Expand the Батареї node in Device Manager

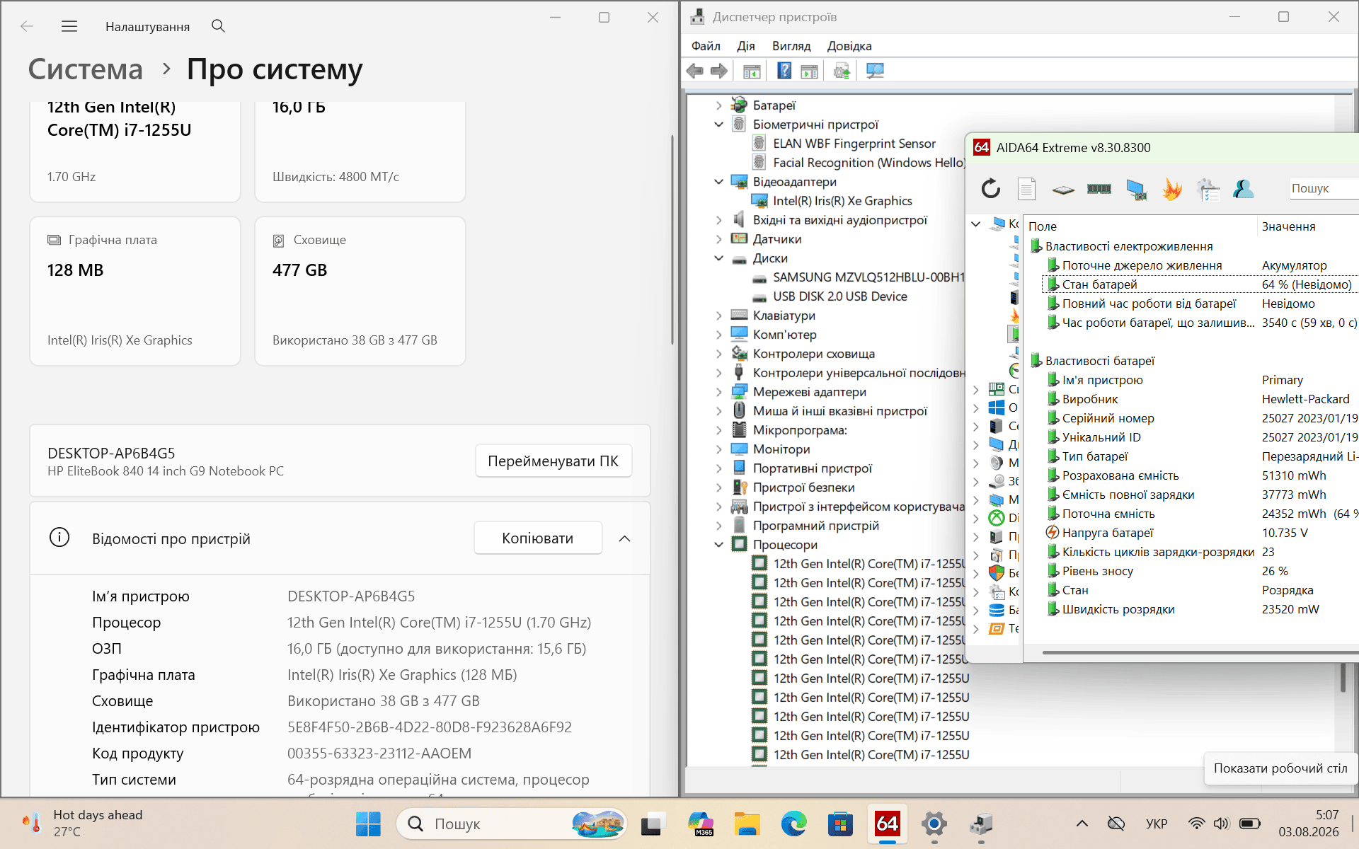click(719, 105)
